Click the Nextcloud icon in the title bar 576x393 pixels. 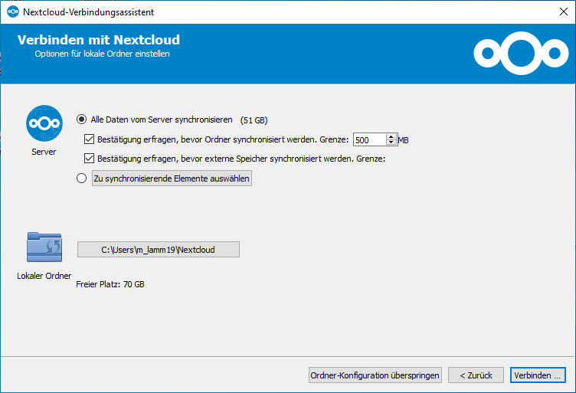pos(12,12)
